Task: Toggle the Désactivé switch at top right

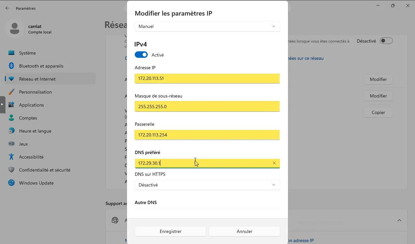Action: [x=386, y=41]
